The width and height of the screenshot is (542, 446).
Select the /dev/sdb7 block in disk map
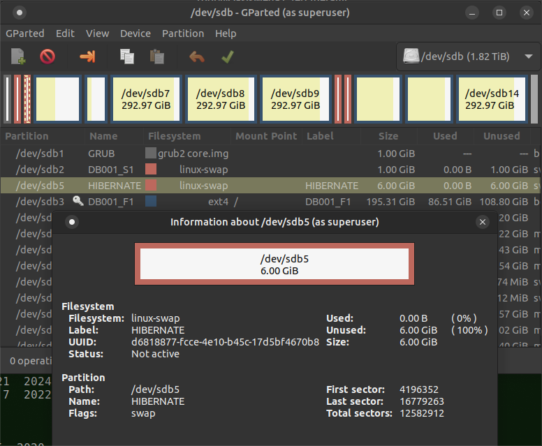pos(146,99)
